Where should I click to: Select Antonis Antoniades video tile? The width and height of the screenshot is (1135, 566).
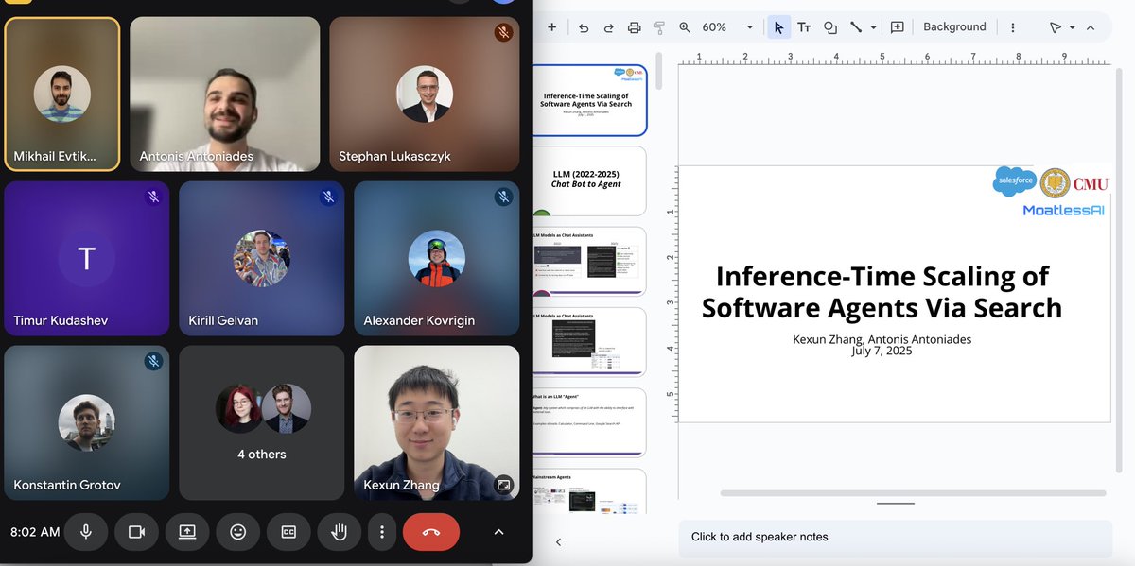coord(224,94)
